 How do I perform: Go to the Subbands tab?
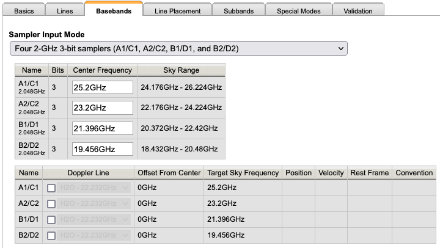(x=239, y=11)
